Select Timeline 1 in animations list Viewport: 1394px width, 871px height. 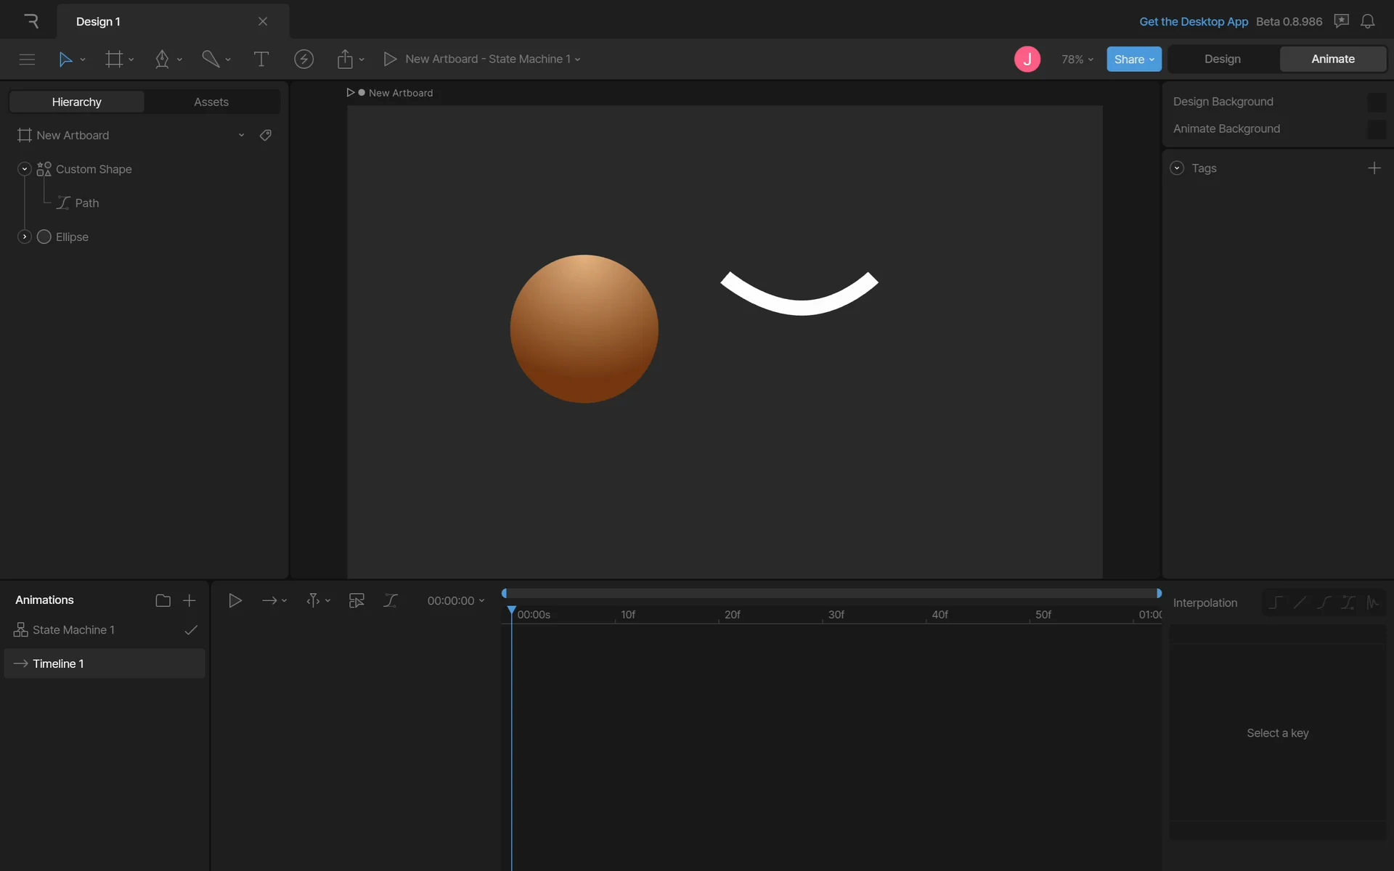coord(58,663)
